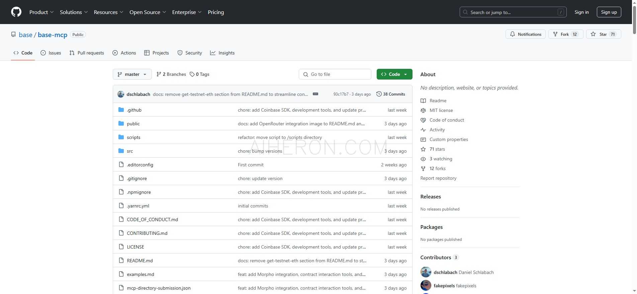
Task: Open mcp-directory-submission.json file
Action: click(159, 288)
